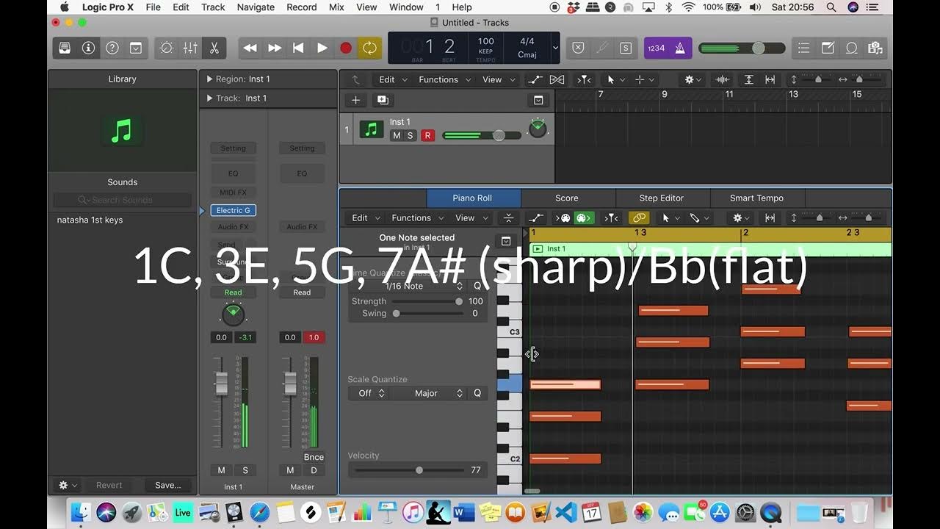Open the Note Pads button
Image resolution: width=940 pixels, height=529 pixels.
828,48
